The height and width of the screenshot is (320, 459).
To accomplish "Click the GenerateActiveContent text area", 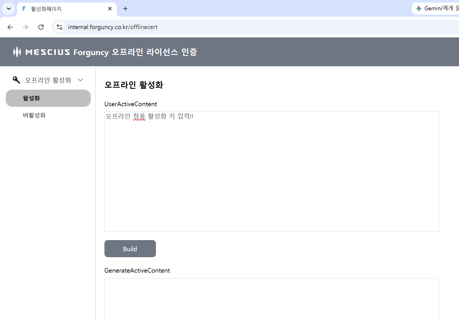I will click(272, 299).
